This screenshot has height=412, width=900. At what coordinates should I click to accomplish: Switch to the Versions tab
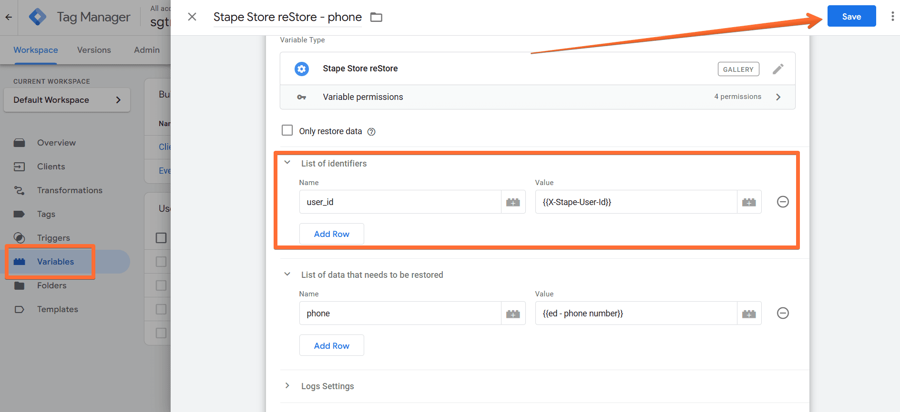tap(94, 50)
